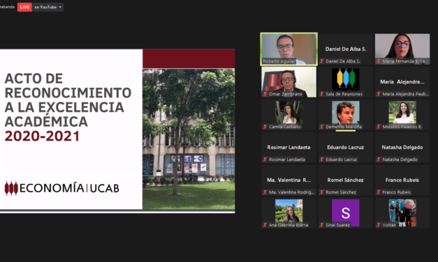Select Demetrio Marotta's tile
Image resolution: width=438 pixels, height=262 pixels.
(x=346, y=114)
